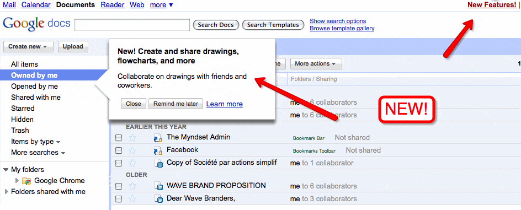Viewport: 521px width, 210px height.
Task: Go to Mail in top navigation
Action: point(9,5)
